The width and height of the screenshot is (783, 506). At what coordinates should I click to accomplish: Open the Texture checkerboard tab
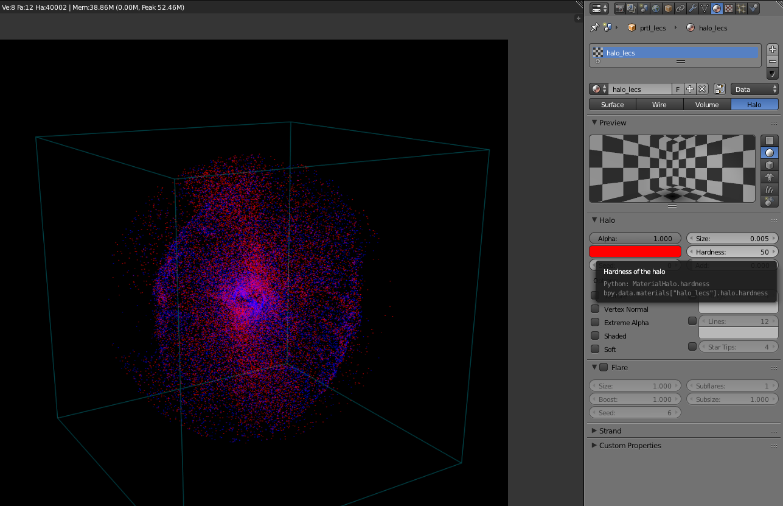(x=729, y=9)
